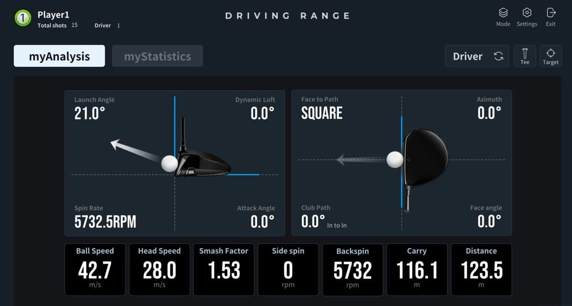Select the Backspin tile
Image resolution: width=572 pixels, height=306 pixels.
tap(353, 270)
